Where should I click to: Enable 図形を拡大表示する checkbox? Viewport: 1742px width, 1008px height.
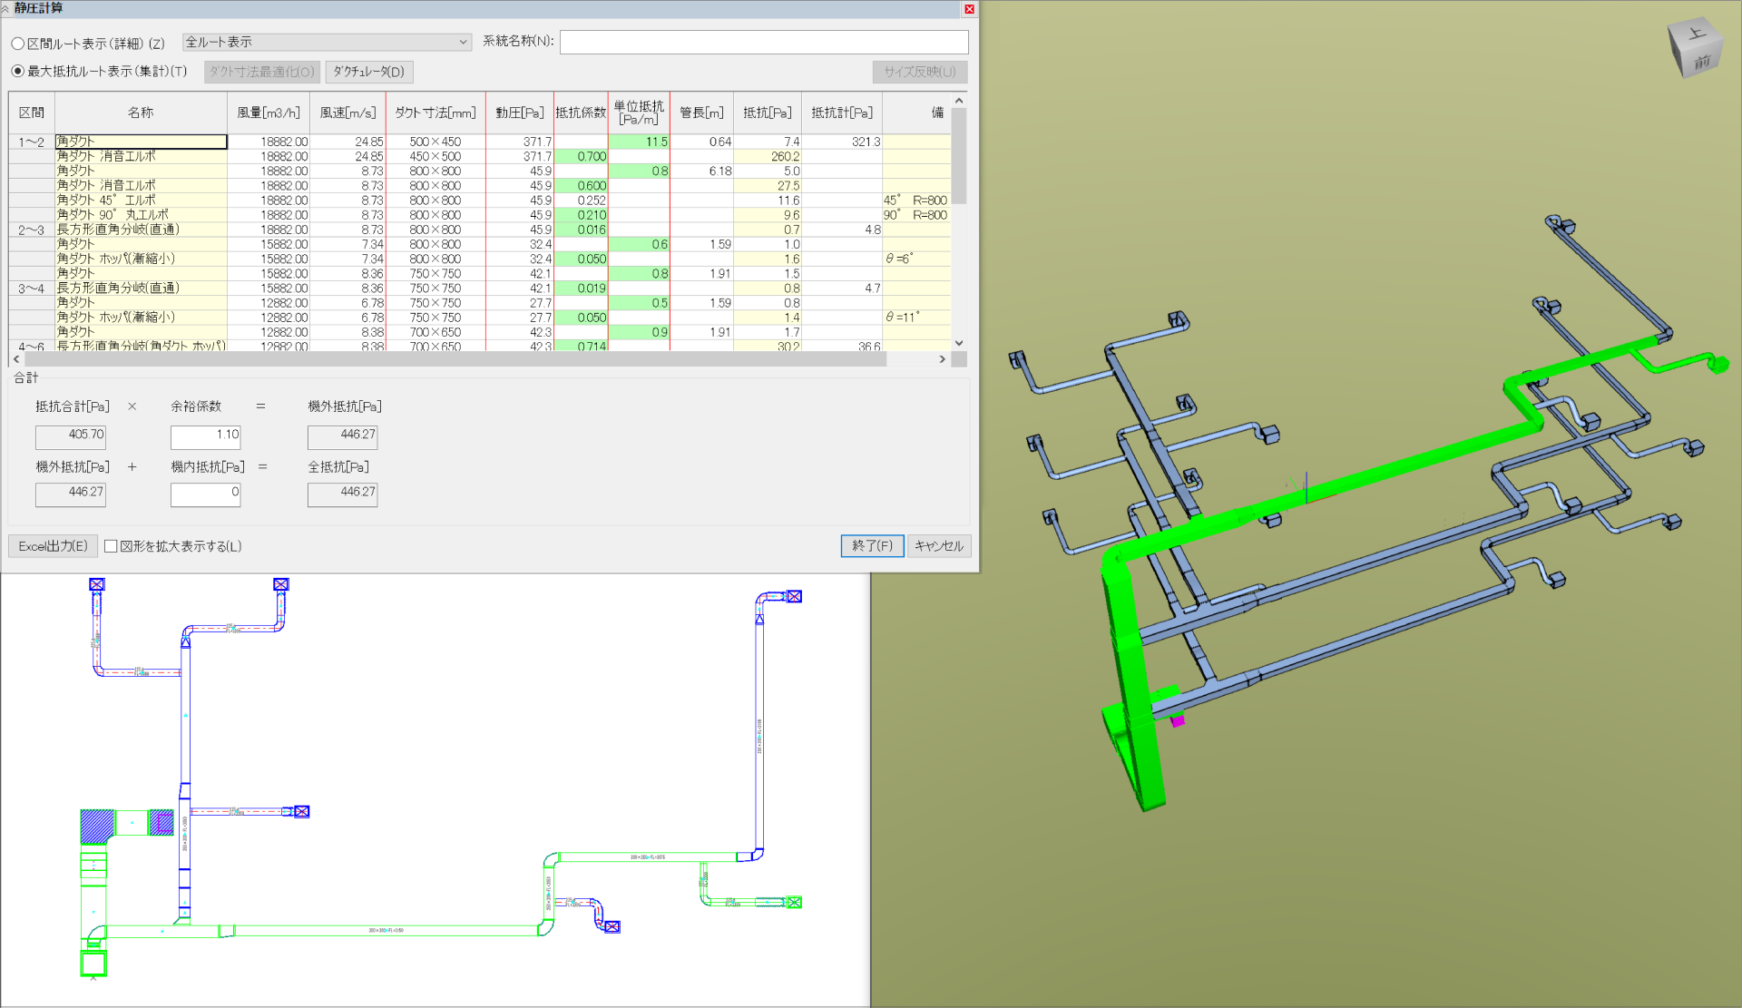tap(111, 546)
